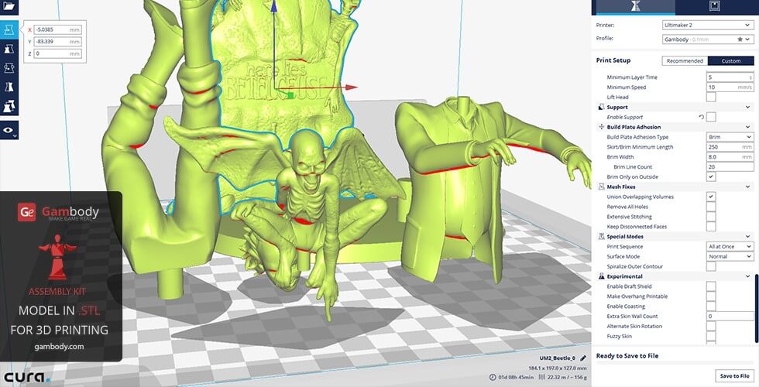Screen dimensions: 759x387
Task: Enable the Lift Head checkbox
Action: coord(711,98)
